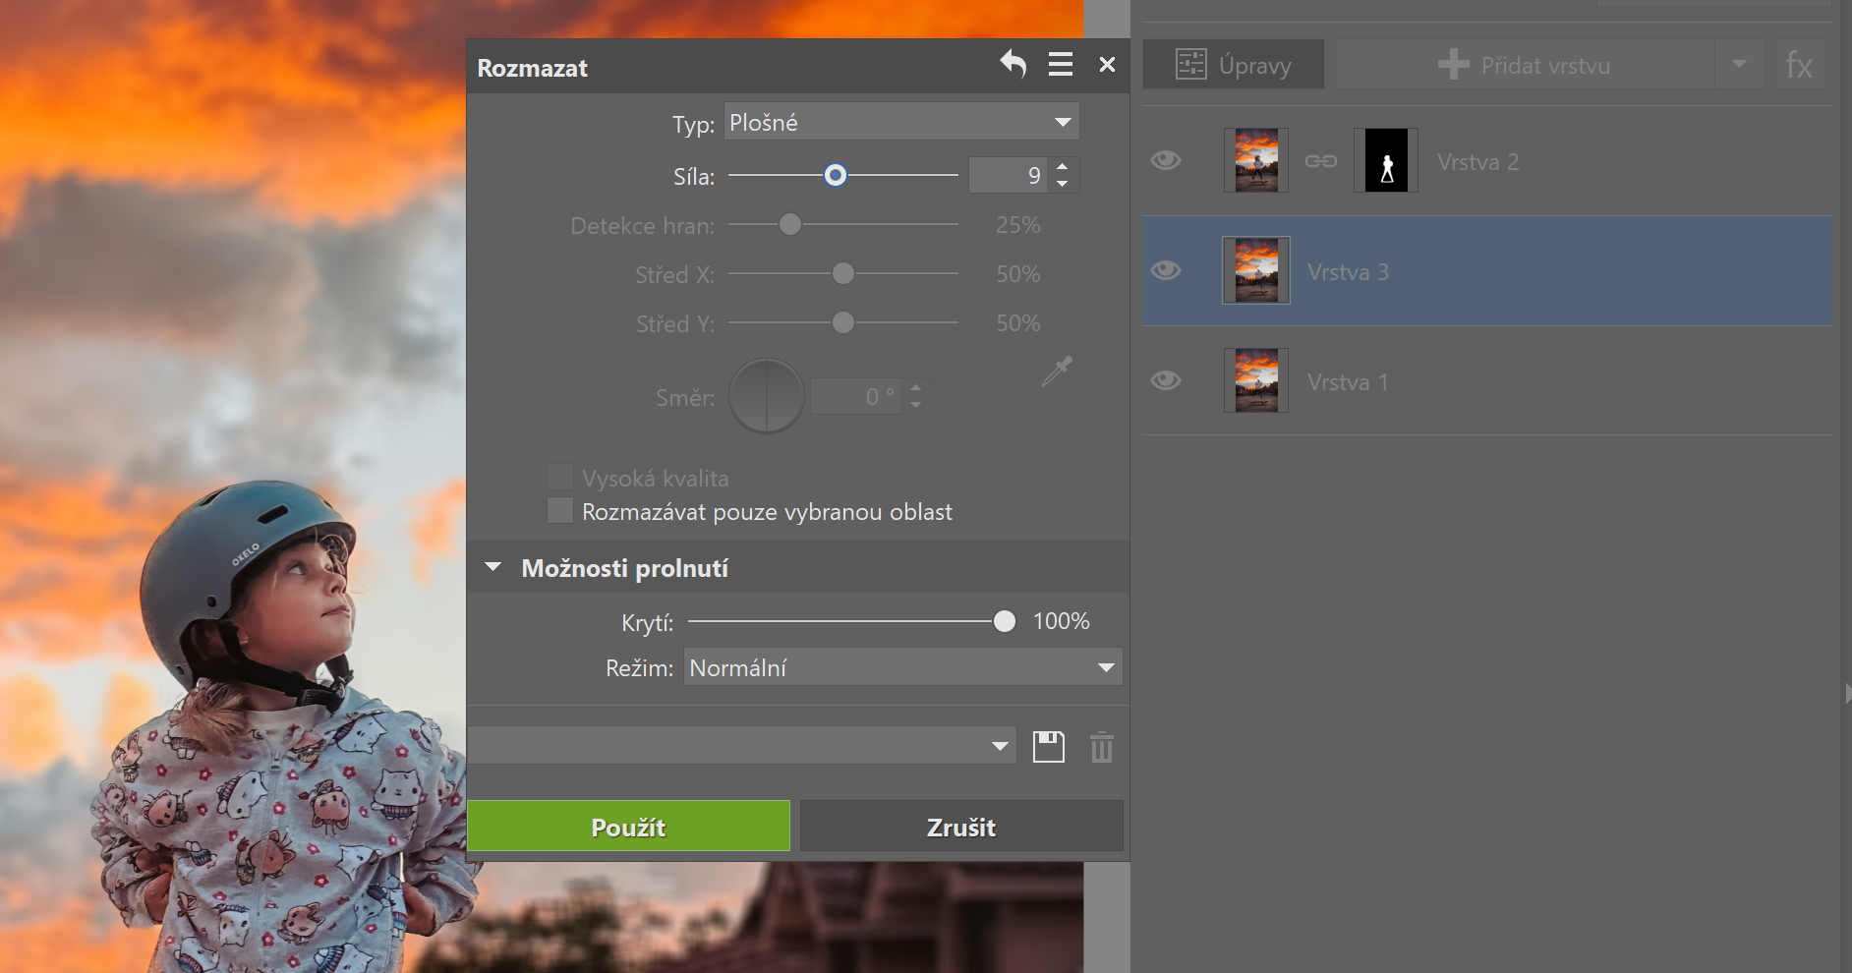Collapse the Možnosti prolnutí section
Image resolution: width=1852 pixels, height=973 pixels.
click(493, 568)
